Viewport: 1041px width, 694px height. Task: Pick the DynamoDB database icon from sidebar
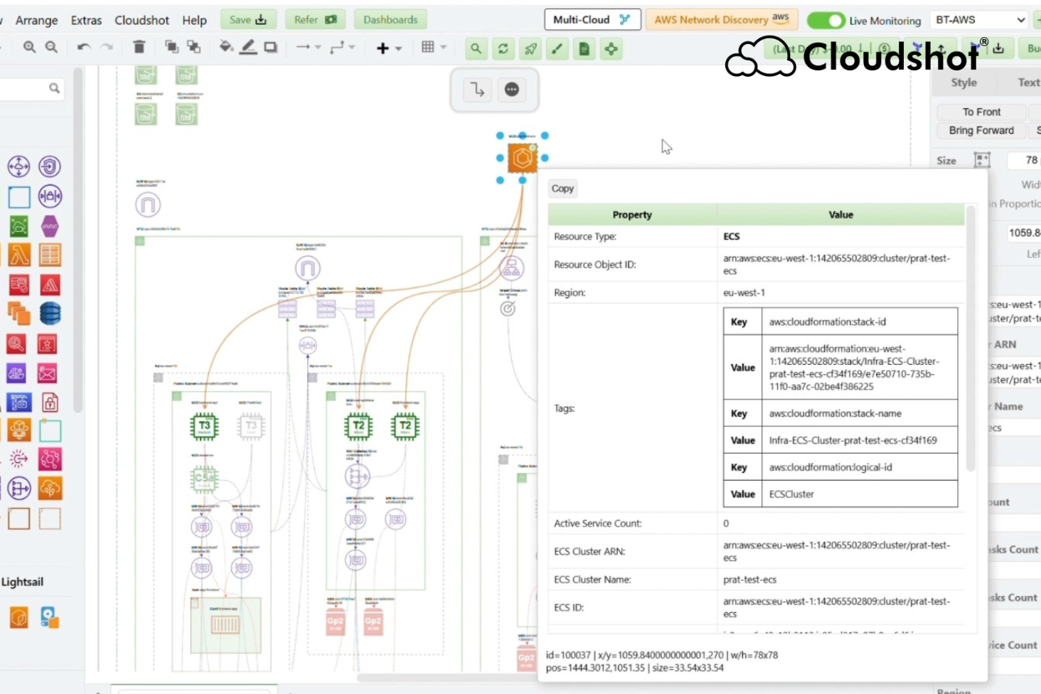(50, 314)
